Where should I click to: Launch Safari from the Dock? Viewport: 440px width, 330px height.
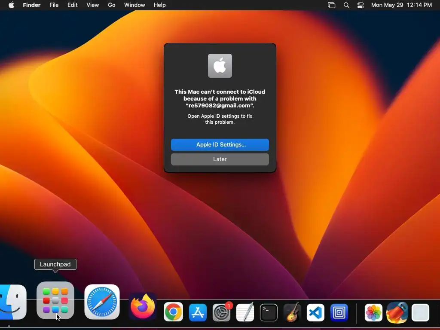point(102,302)
